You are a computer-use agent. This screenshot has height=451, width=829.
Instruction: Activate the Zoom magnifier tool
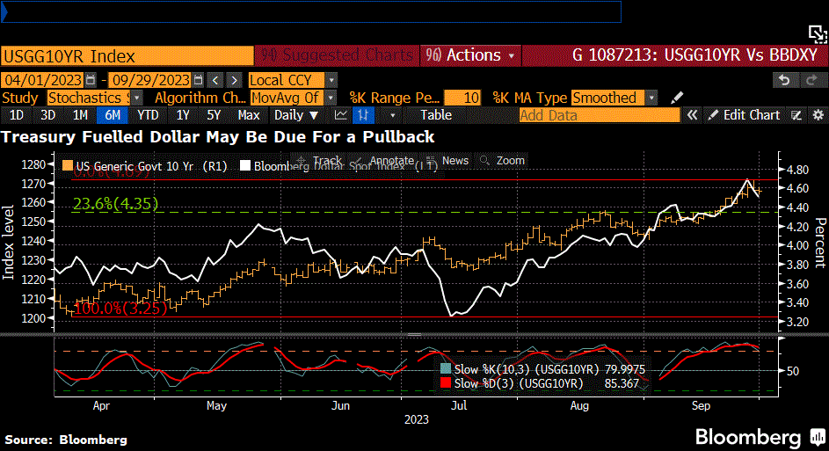point(502,160)
